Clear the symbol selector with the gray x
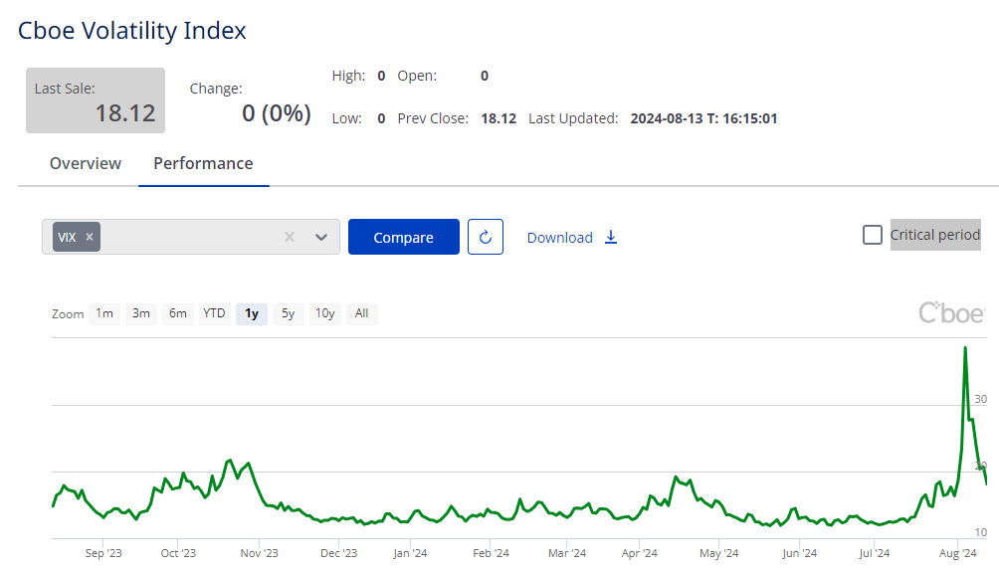 click(x=290, y=237)
